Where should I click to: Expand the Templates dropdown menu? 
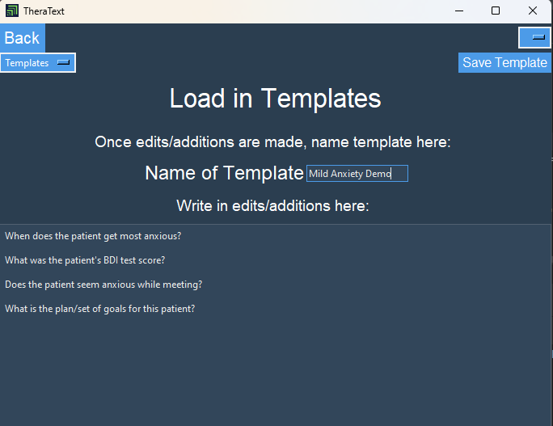pos(38,63)
